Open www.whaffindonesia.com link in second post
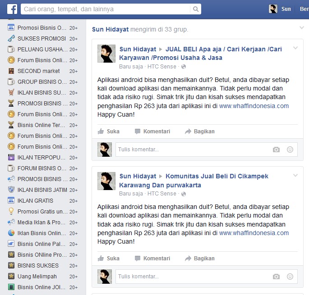Image resolution: width=309 pixels, height=295 pixels. pyautogui.click(x=254, y=233)
